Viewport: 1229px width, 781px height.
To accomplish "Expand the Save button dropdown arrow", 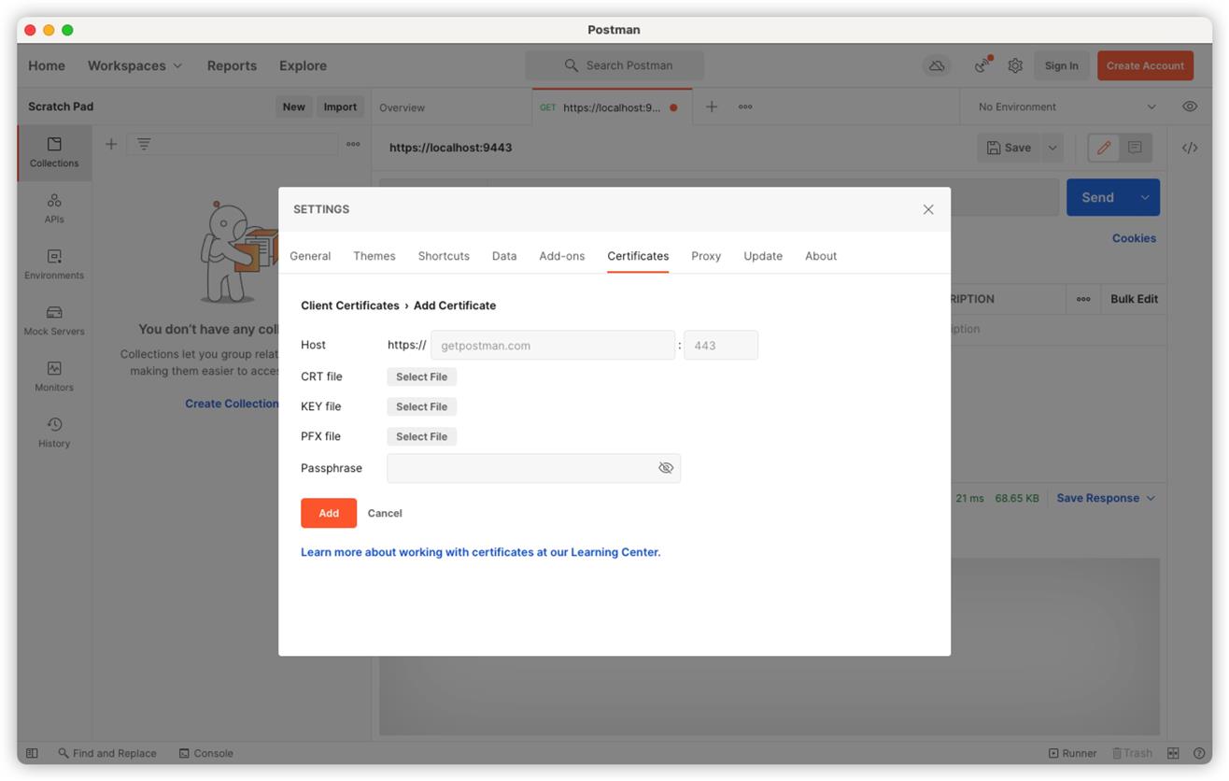I will 1052,148.
